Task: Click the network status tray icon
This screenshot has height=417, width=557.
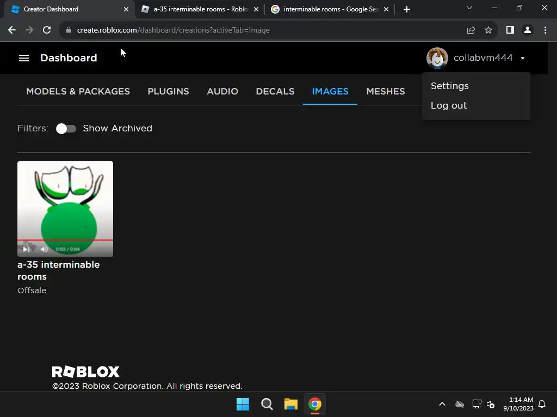Action: click(476, 404)
